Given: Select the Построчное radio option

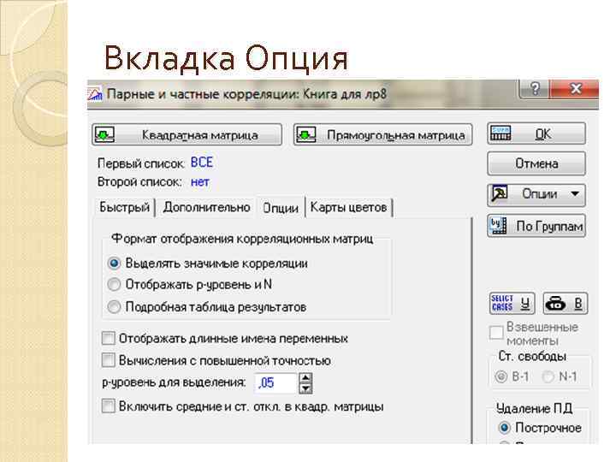Looking at the screenshot, I should point(505,428).
